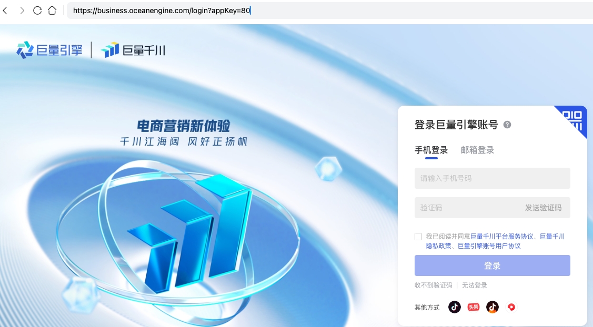The height and width of the screenshot is (327, 593).
Task: Log in with the red Toutiao icon
Action: (x=474, y=307)
